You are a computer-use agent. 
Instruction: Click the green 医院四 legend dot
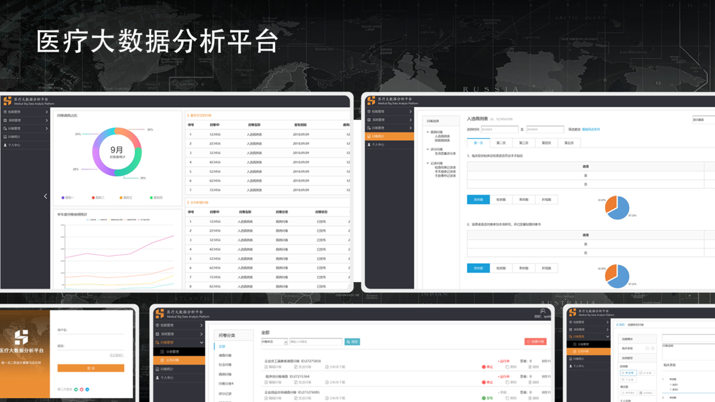pos(152,198)
